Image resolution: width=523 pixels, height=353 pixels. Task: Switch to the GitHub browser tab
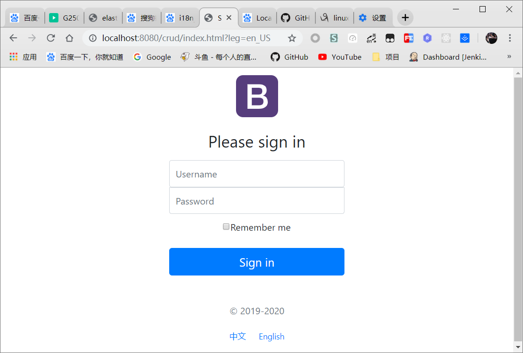(x=296, y=18)
